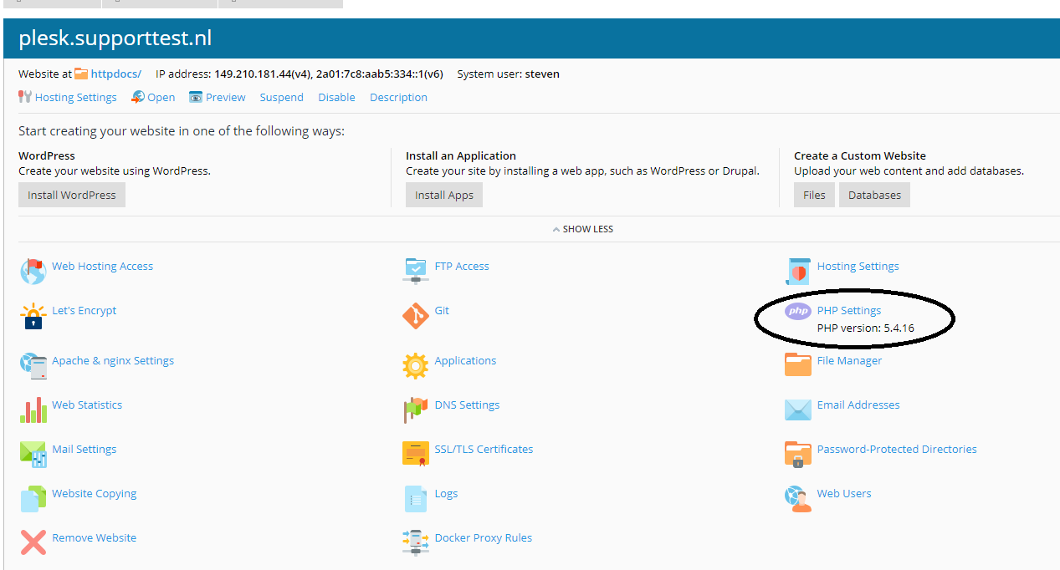Click the Remove Website link
The image size is (1060, 570).
[x=94, y=537]
